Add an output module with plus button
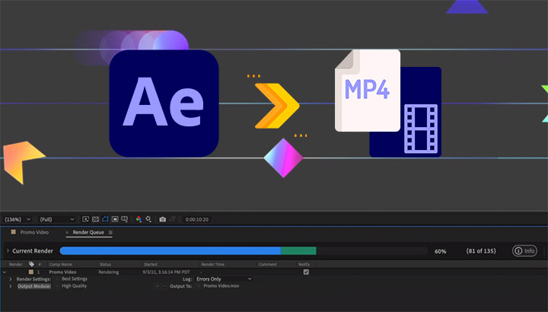 click(x=158, y=286)
